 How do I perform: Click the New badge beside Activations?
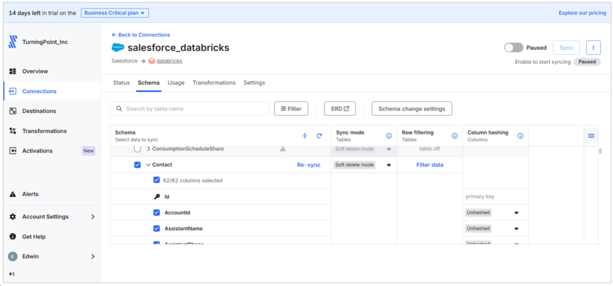coord(89,151)
